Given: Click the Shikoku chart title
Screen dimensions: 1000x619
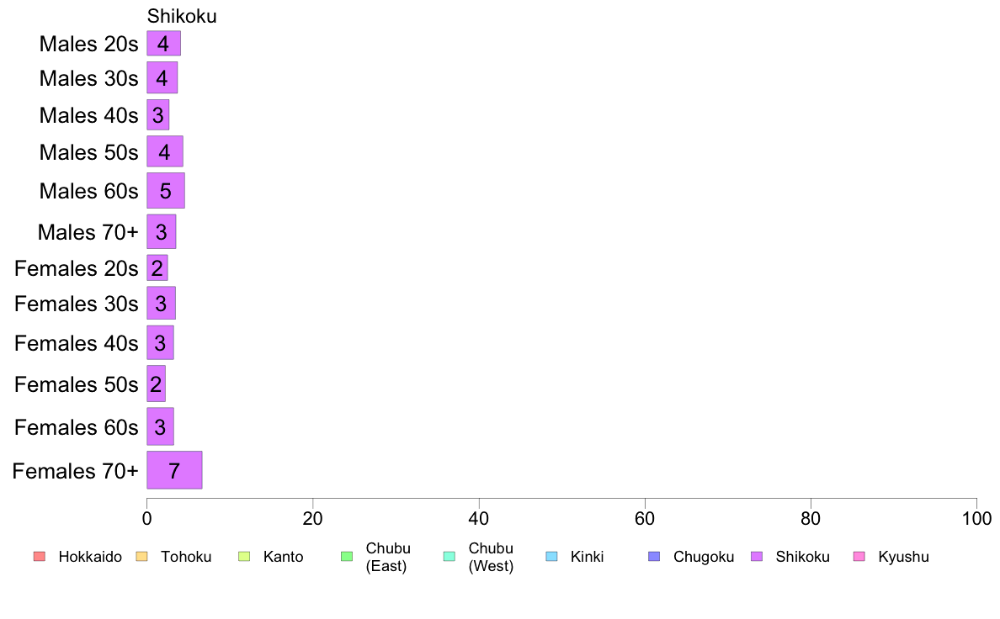Looking at the screenshot, I should (x=182, y=16).
